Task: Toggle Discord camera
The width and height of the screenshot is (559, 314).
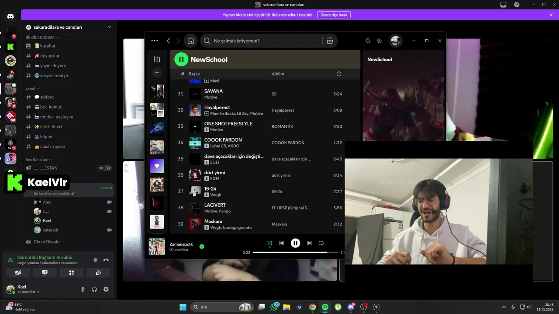Action: tap(18, 273)
